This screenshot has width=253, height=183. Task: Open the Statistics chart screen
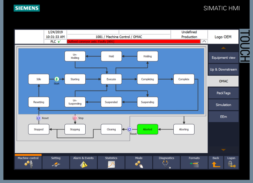pyautogui.click(x=111, y=162)
